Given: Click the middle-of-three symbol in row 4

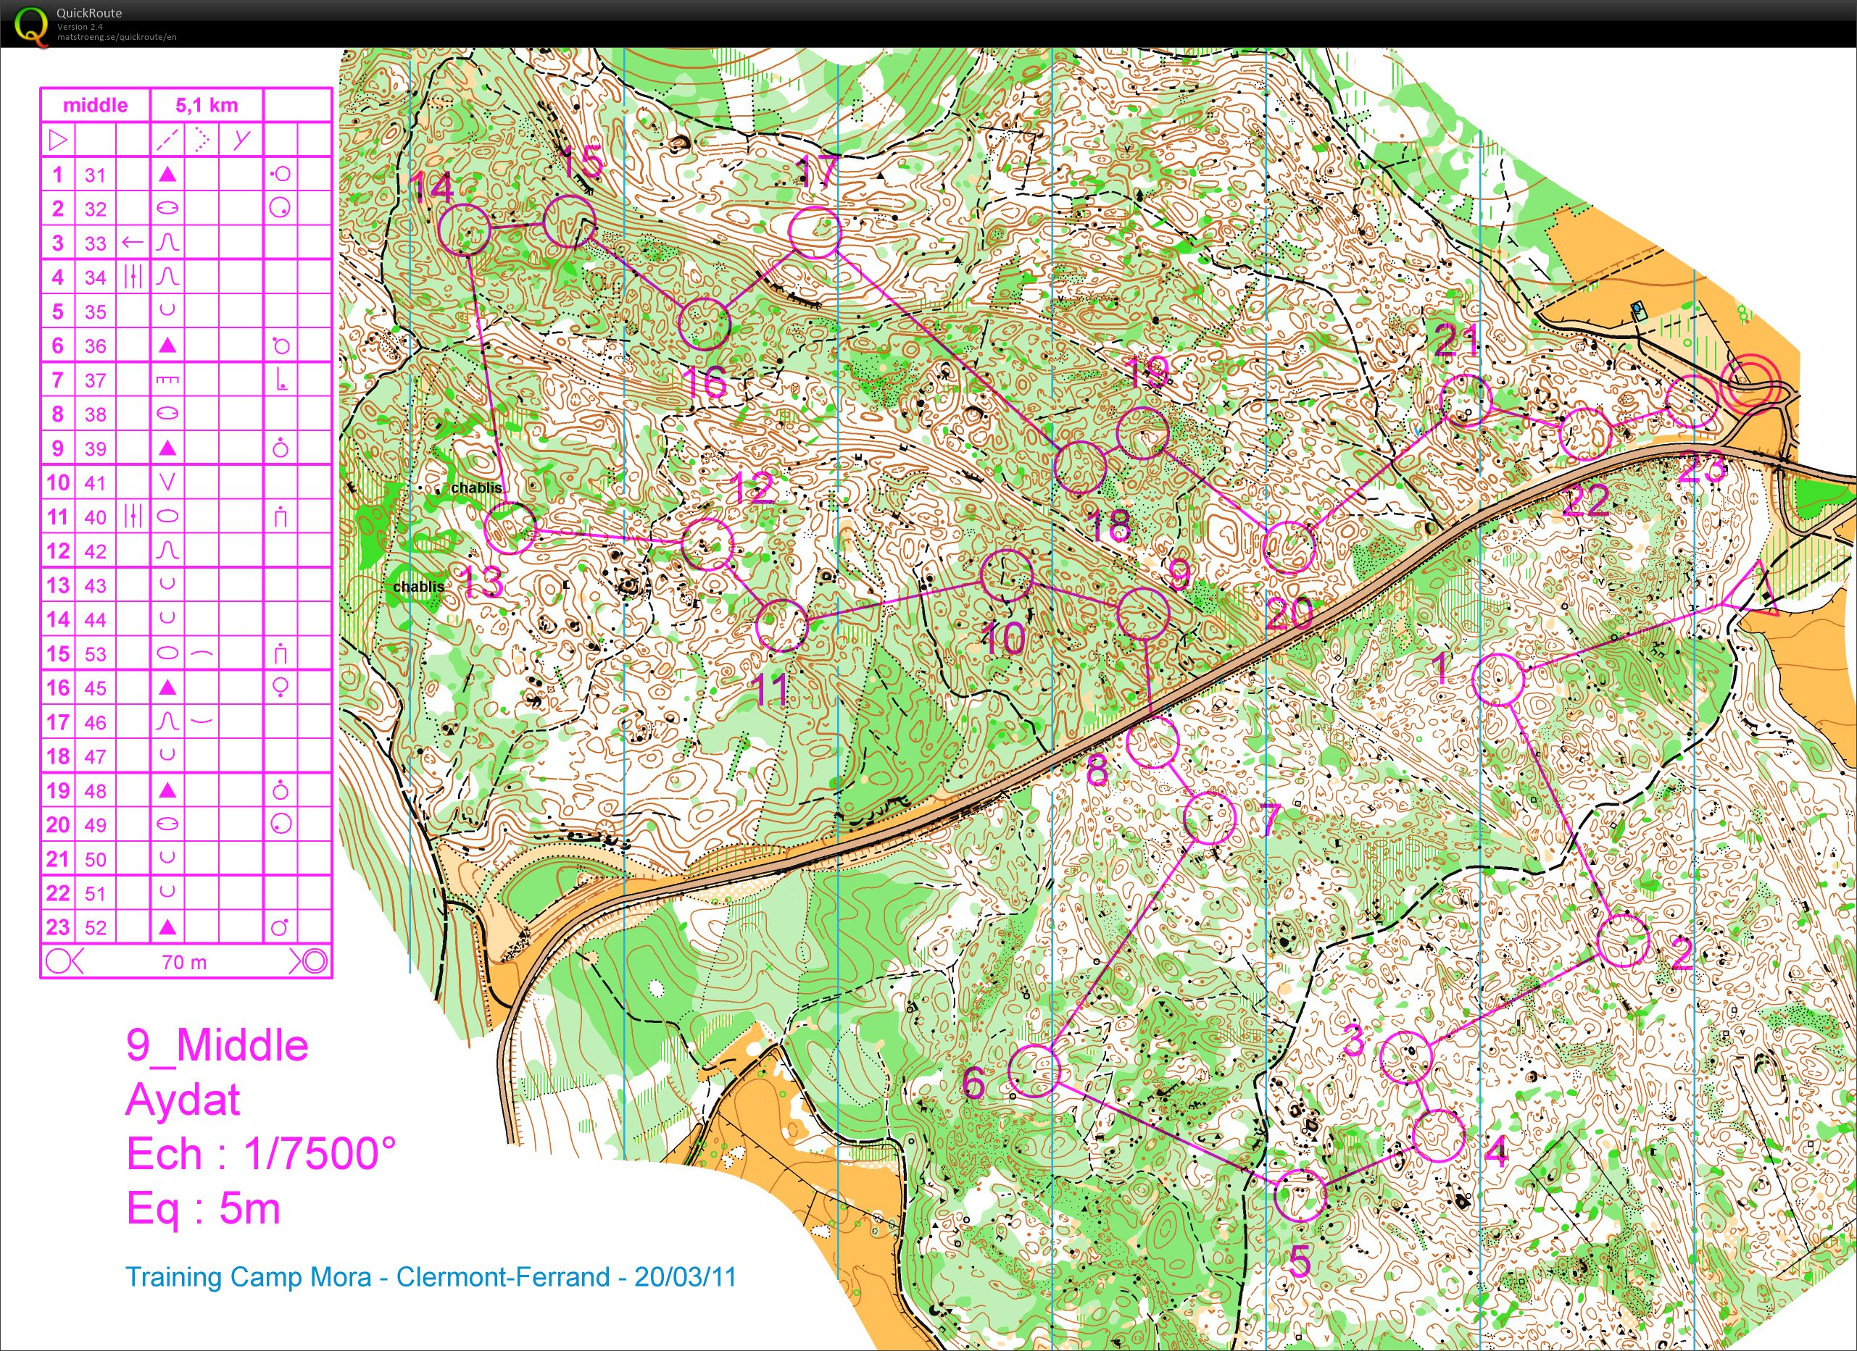Looking at the screenshot, I should click(x=132, y=277).
